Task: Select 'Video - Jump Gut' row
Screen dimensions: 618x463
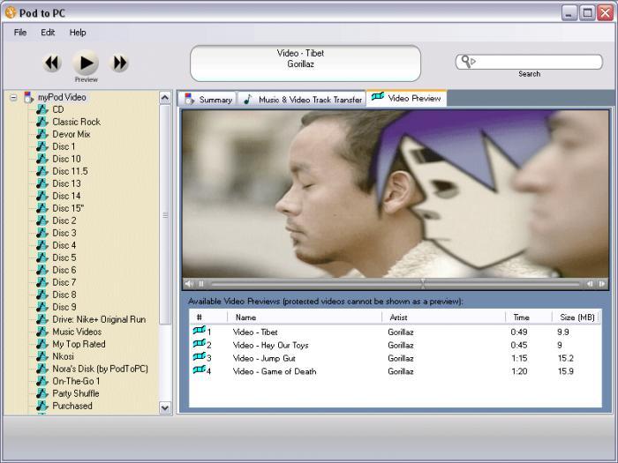Action: click(x=396, y=358)
